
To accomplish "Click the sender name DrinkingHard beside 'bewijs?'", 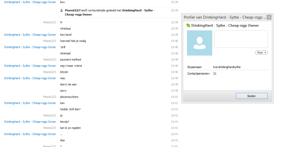I will pos(30,122).
